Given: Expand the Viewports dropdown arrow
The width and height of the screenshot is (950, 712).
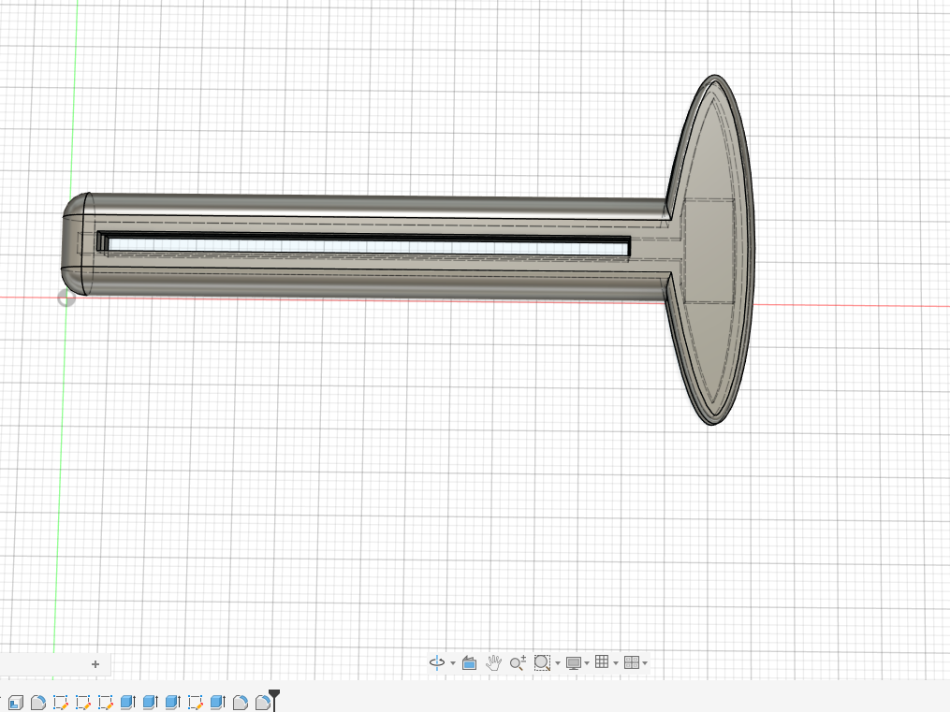Looking at the screenshot, I should point(645,663).
